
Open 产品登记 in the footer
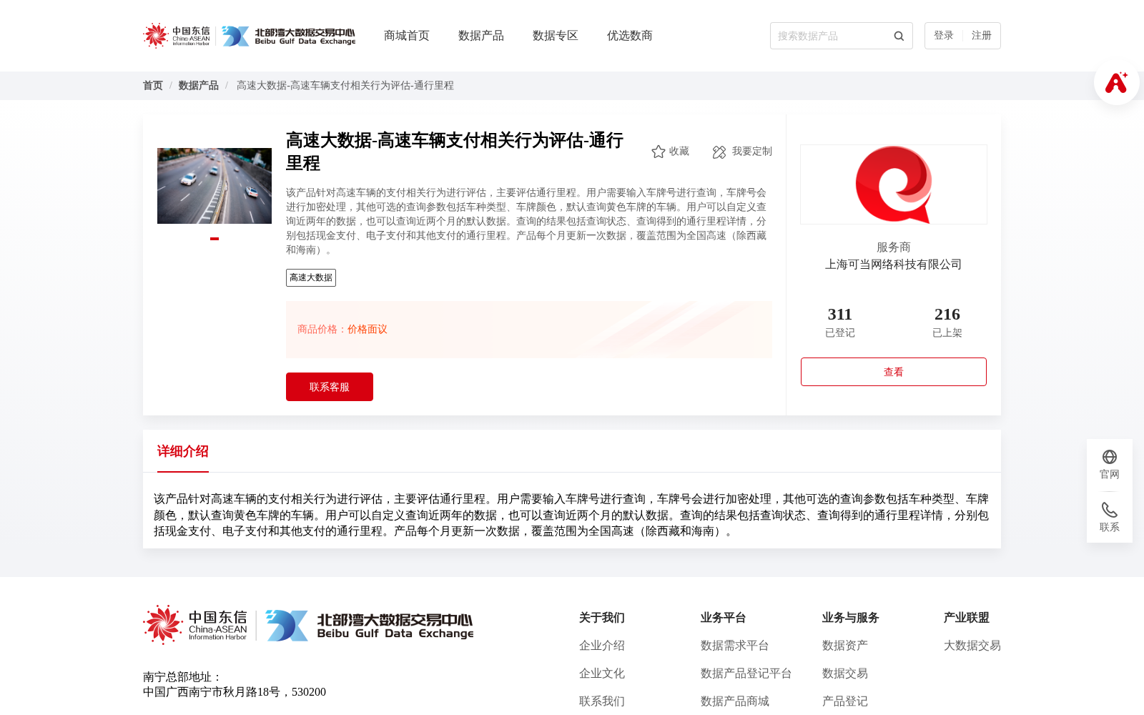tap(845, 701)
